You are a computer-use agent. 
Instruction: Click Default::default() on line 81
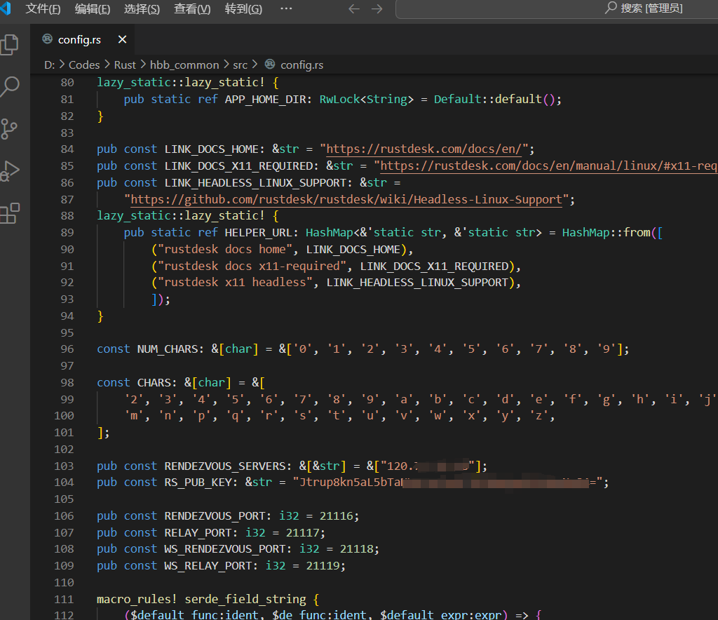pos(494,100)
